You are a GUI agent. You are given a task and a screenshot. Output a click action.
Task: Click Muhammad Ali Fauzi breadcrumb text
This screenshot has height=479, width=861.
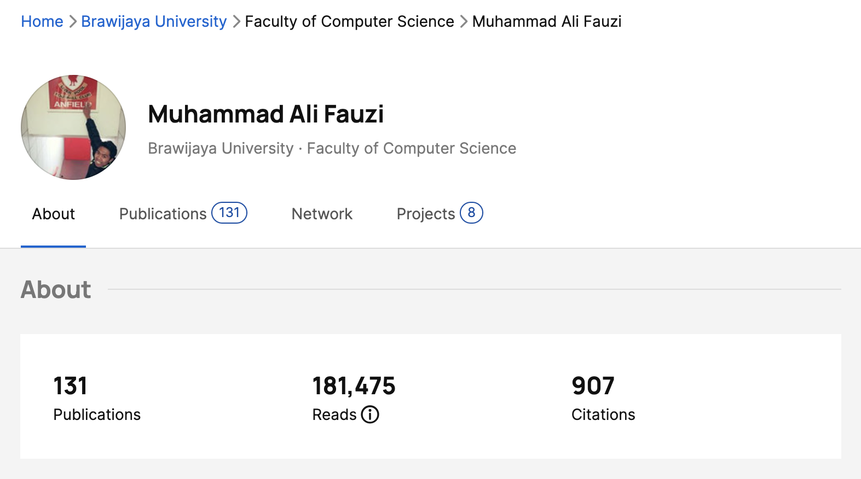tap(547, 21)
